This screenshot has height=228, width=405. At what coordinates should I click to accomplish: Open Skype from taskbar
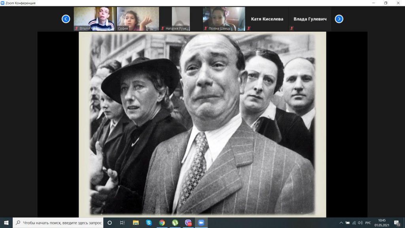pyautogui.click(x=149, y=222)
